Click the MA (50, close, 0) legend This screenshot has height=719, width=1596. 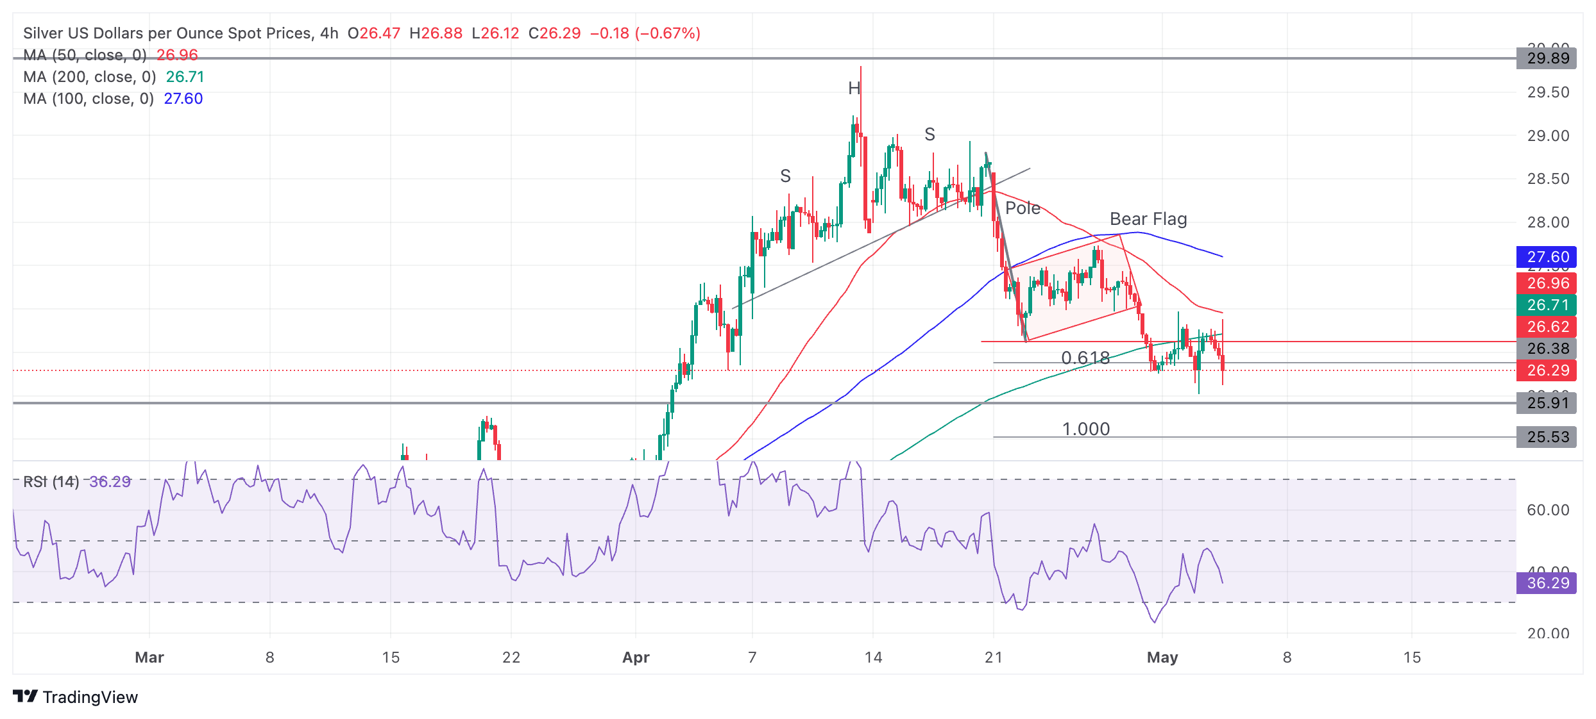[85, 55]
